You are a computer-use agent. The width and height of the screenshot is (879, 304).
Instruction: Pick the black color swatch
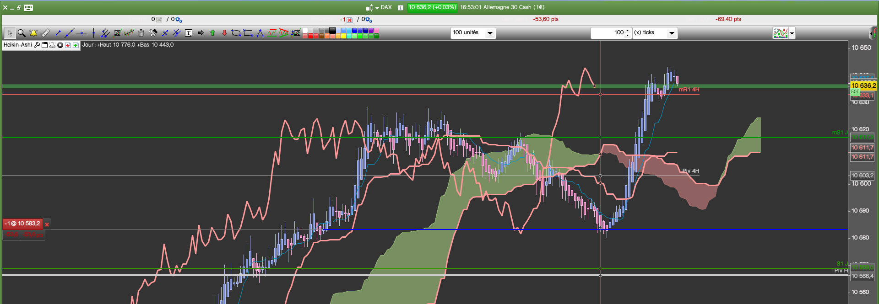(333, 31)
